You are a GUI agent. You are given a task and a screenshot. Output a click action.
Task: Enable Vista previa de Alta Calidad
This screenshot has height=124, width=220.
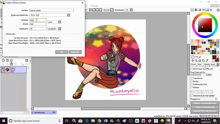click(x=192, y=96)
